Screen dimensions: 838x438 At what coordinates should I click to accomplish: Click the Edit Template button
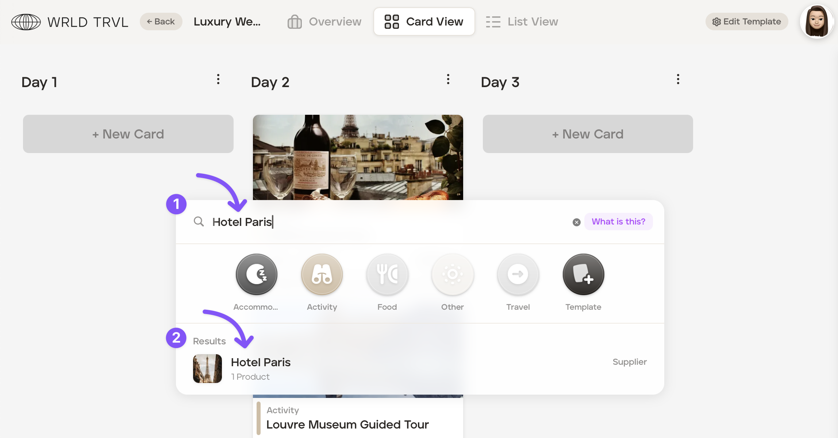pyautogui.click(x=747, y=22)
